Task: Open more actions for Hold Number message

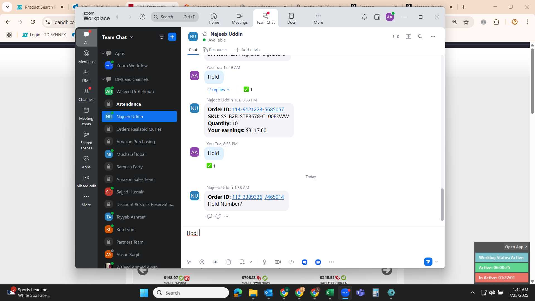Action: [226, 216]
